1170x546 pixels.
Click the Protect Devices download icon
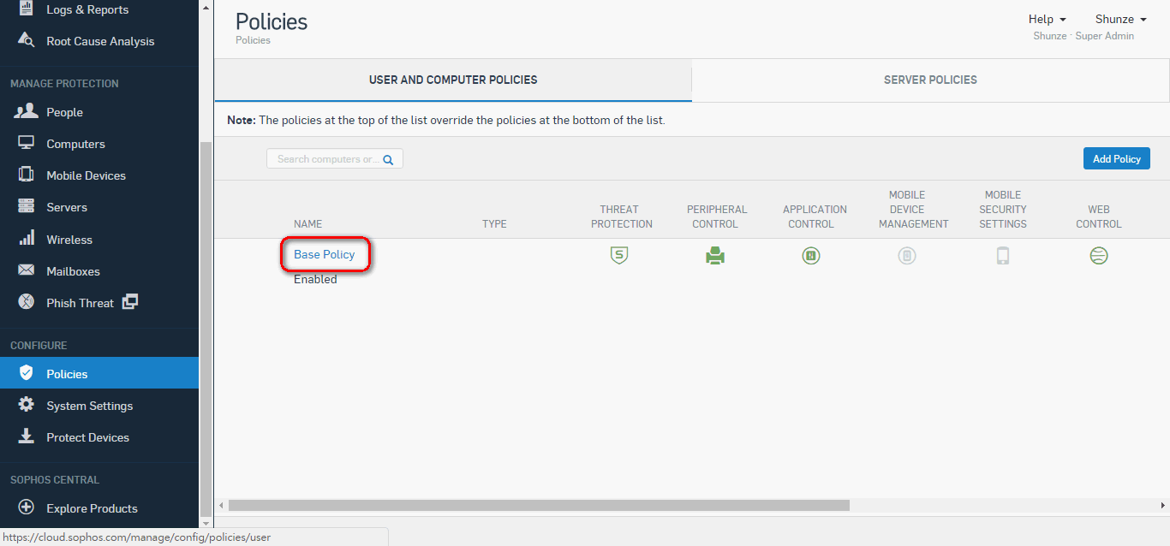tap(27, 436)
